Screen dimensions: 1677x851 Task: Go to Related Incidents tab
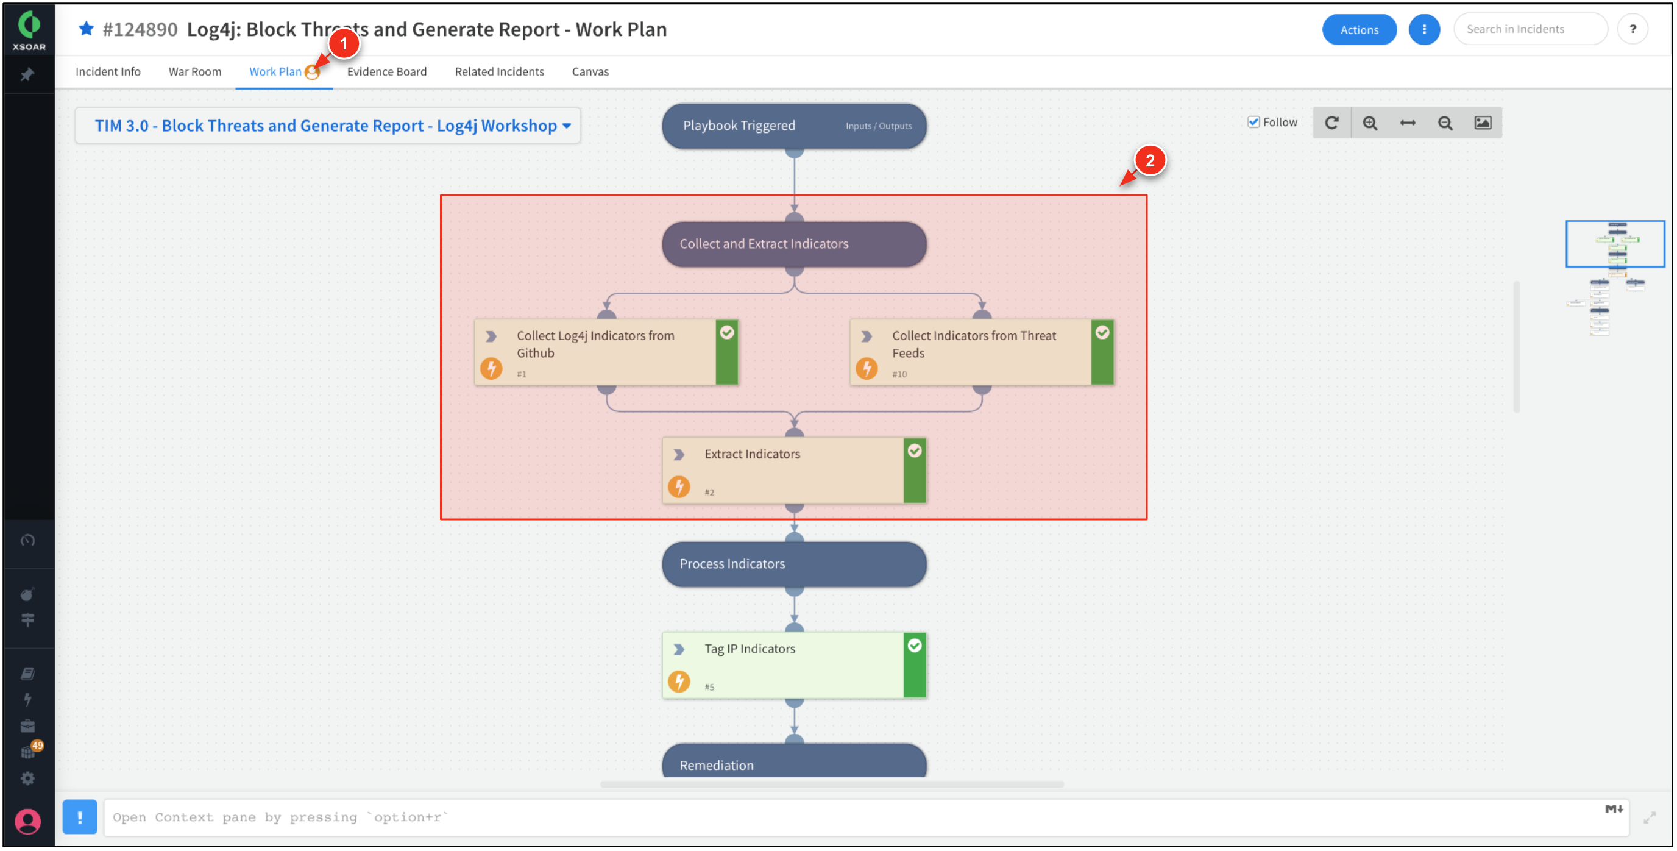(x=499, y=71)
